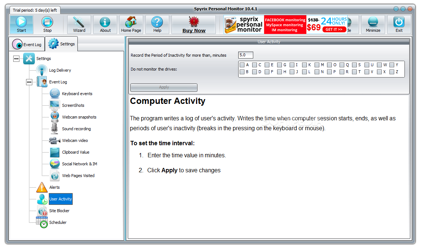The image size is (421, 248).
Task: Select the Keyboard events icon
Action: 55,93
